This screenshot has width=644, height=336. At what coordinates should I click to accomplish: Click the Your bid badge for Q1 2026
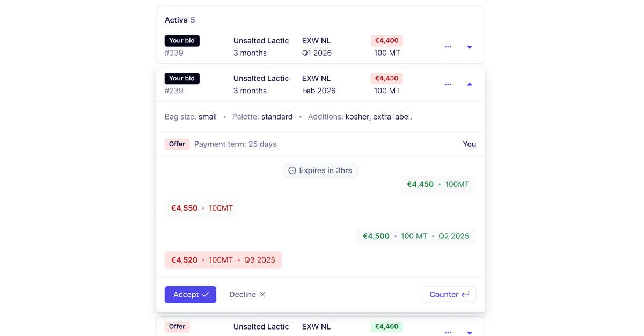(x=182, y=41)
